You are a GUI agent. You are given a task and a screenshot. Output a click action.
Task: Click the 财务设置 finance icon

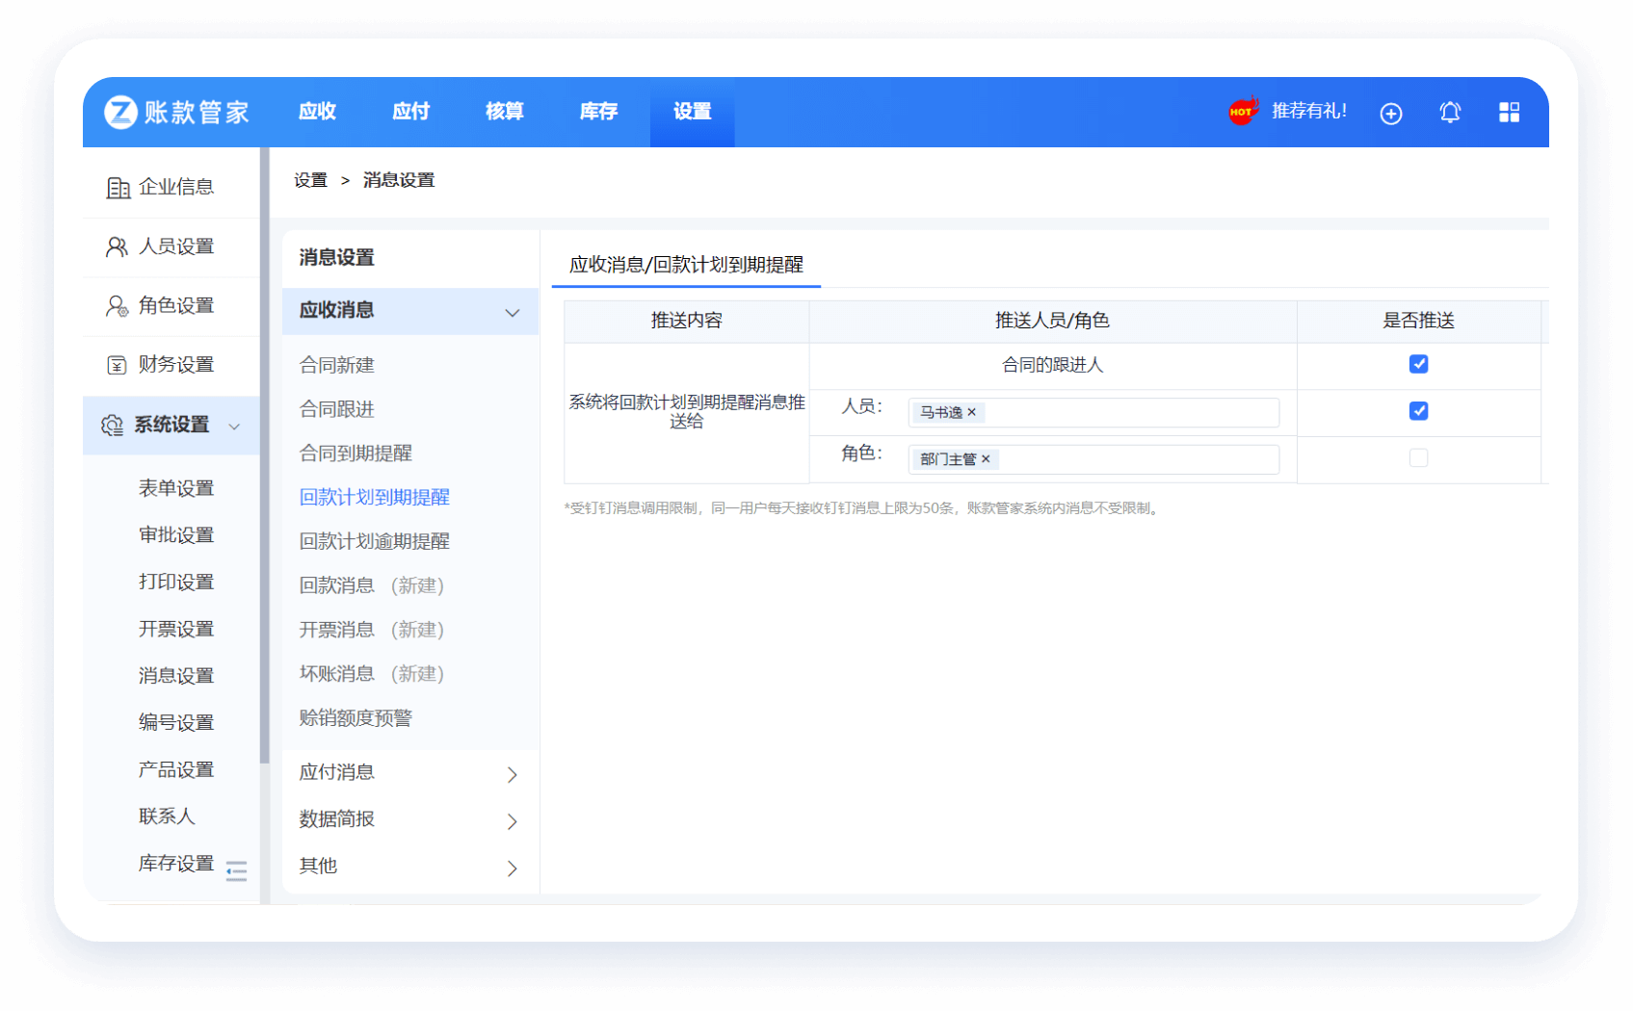tap(117, 365)
